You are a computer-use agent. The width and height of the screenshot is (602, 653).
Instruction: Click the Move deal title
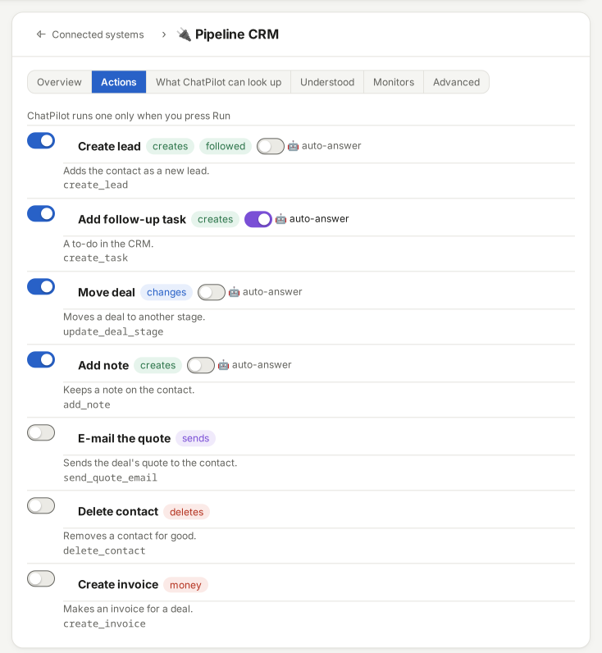tap(107, 292)
